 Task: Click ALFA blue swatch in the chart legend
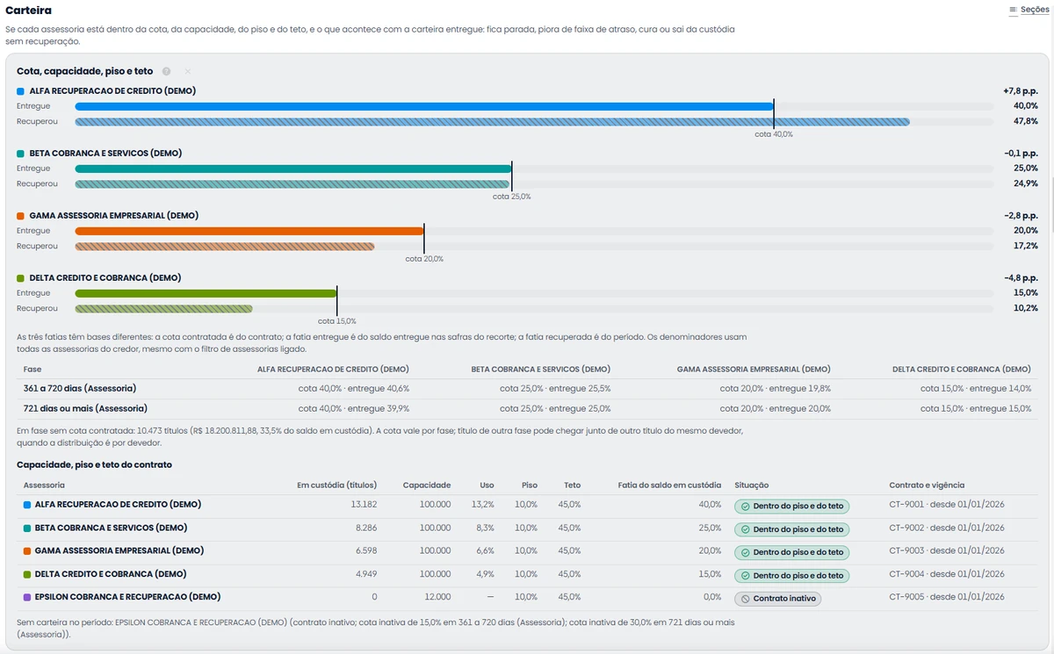pyautogui.click(x=20, y=91)
